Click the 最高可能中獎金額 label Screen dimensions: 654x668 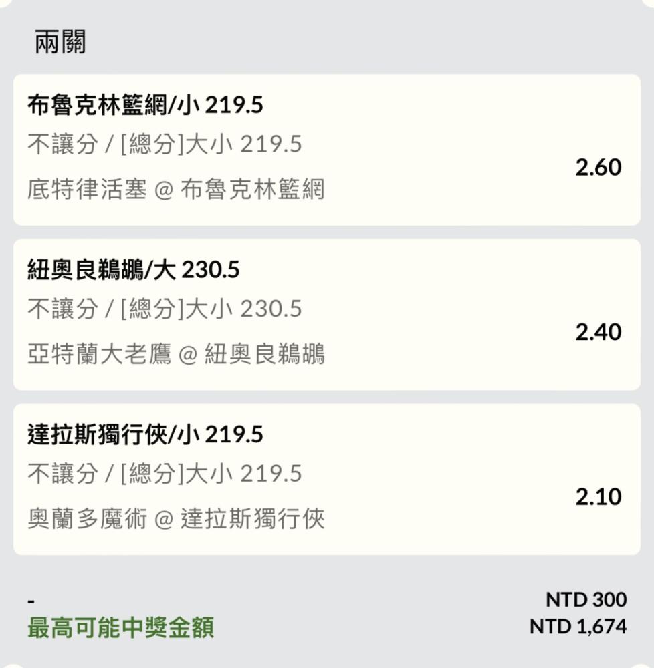click(x=120, y=627)
